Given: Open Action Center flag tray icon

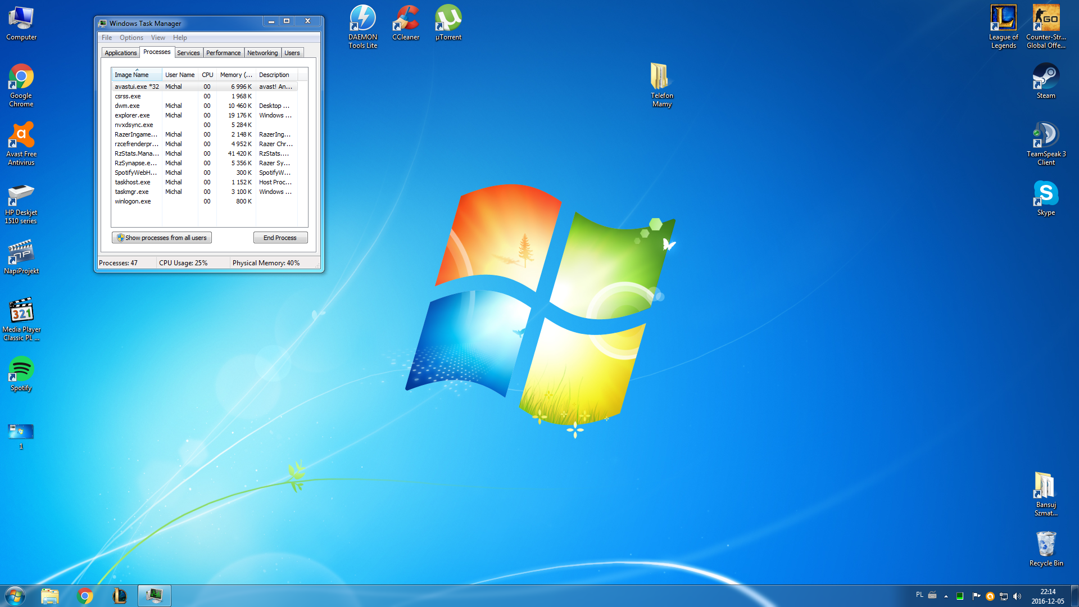Looking at the screenshot, I should pyautogui.click(x=976, y=596).
